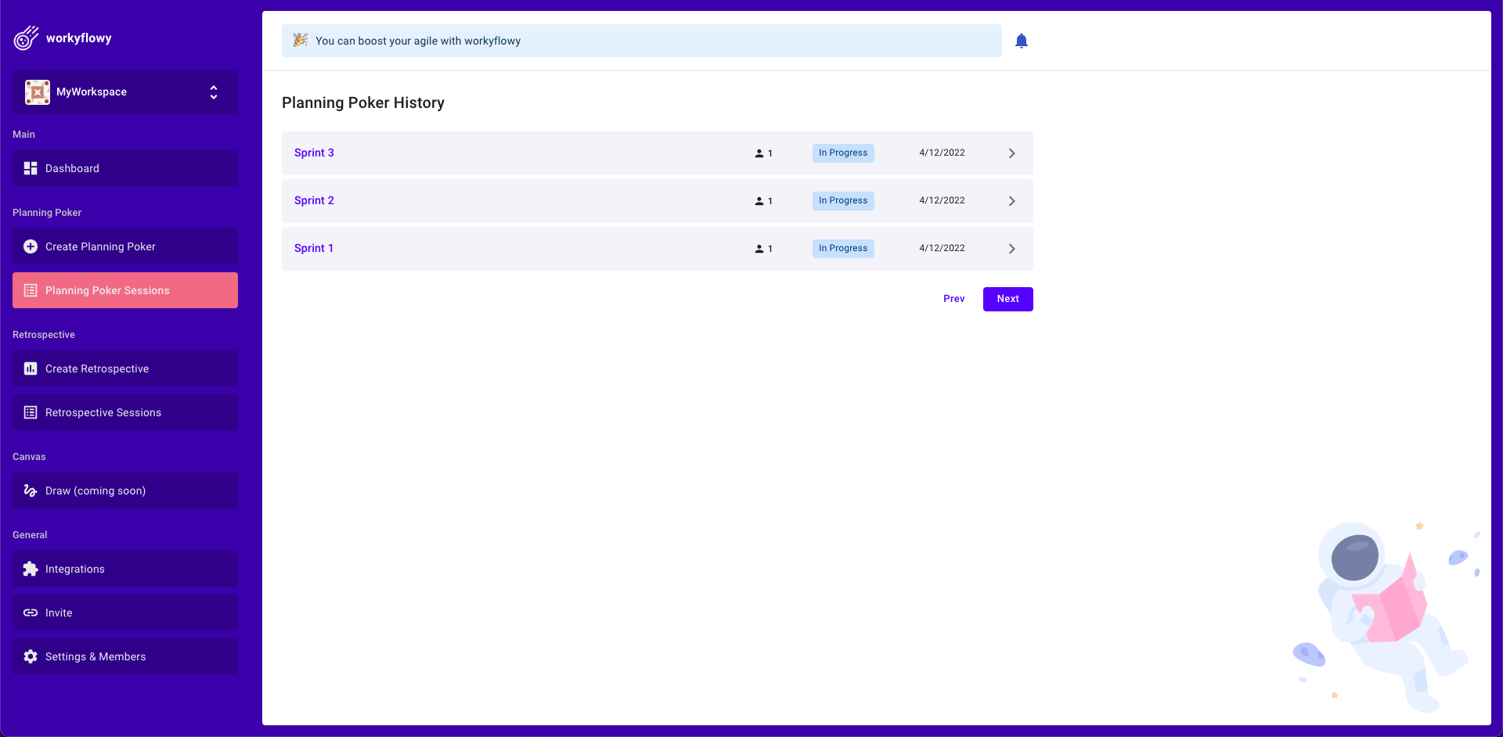Select the Planning Poker Sessions list icon
1503x737 pixels.
click(30, 289)
